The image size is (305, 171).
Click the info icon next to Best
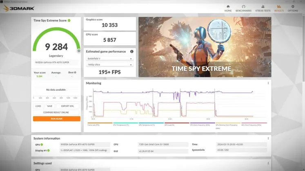point(75,72)
